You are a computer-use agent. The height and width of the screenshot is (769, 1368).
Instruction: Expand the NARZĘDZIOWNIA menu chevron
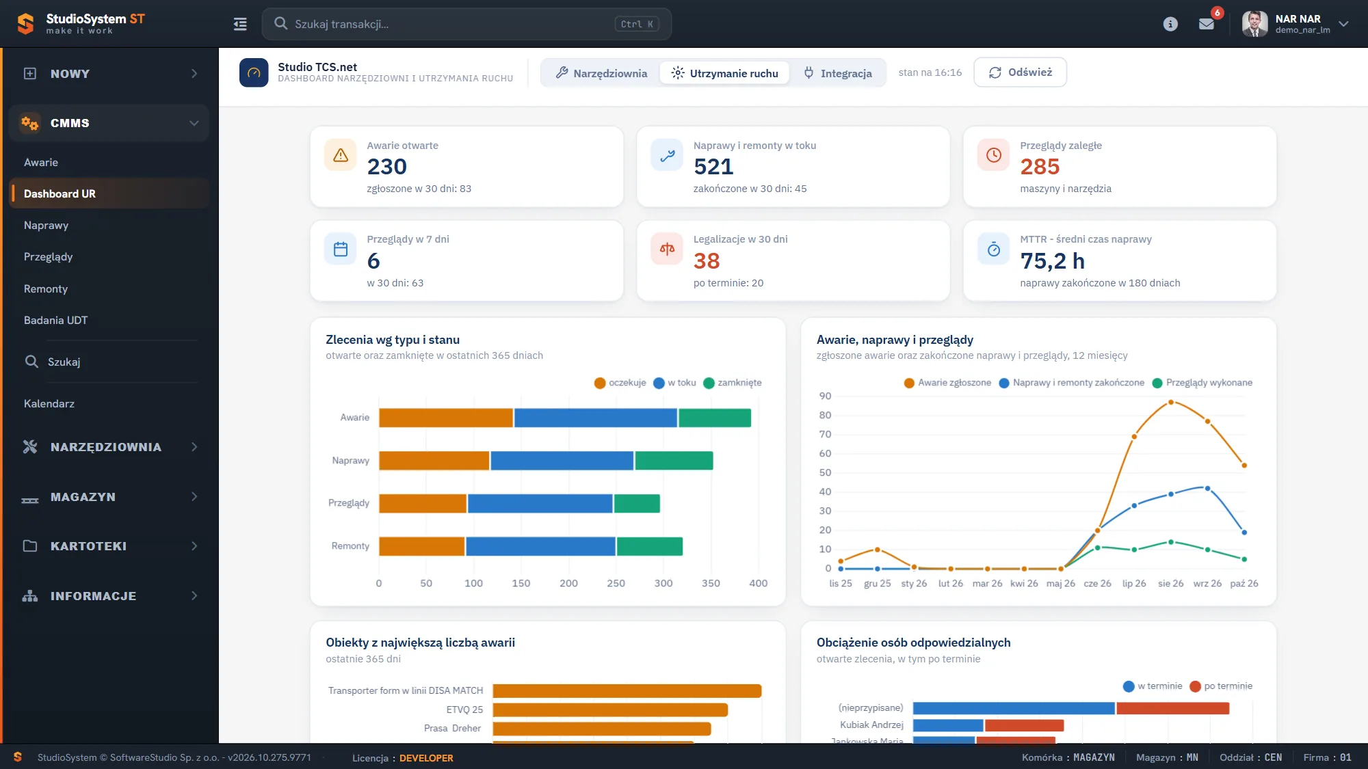click(194, 446)
